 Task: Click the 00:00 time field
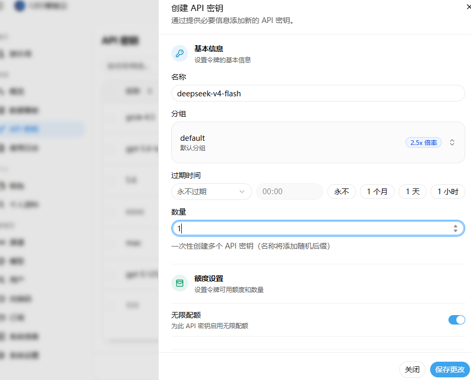290,192
